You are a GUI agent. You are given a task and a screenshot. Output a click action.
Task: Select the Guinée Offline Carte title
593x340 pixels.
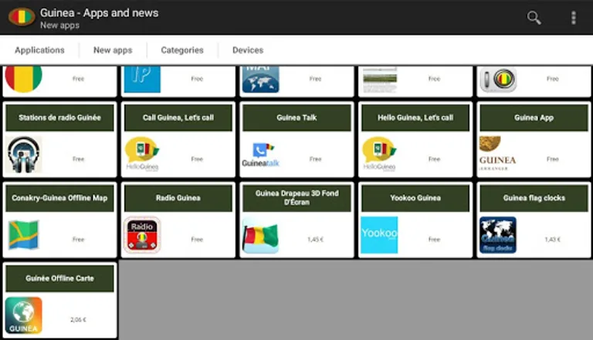pos(59,278)
